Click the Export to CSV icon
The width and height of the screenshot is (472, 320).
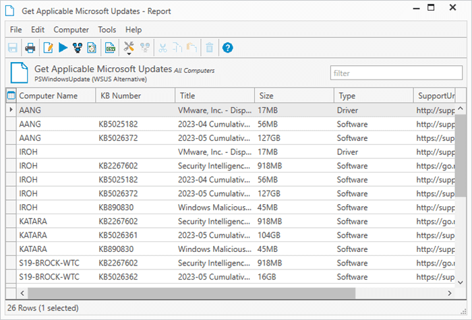tap(109, 48)
